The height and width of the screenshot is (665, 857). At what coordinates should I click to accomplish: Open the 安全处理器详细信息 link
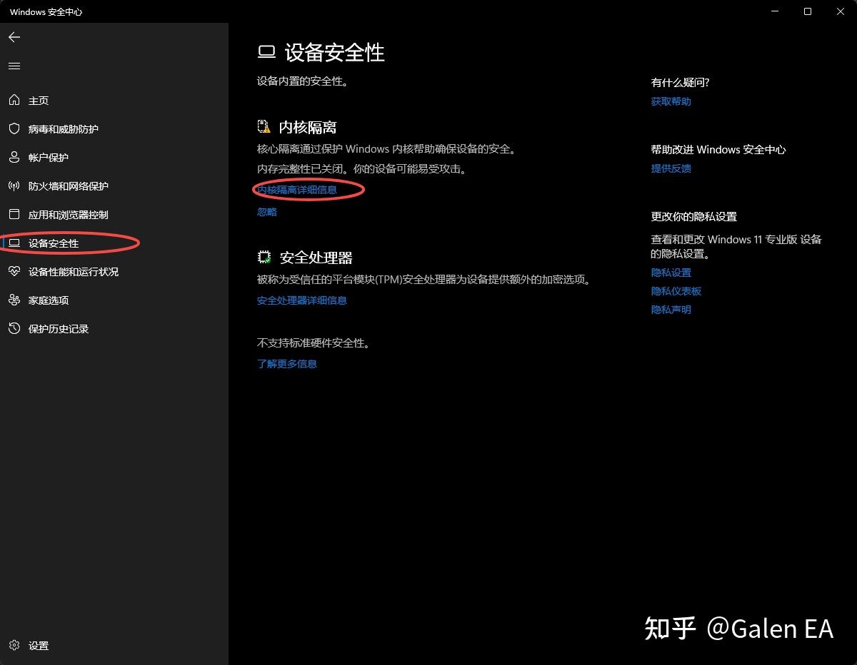click(x=302, y=300)
